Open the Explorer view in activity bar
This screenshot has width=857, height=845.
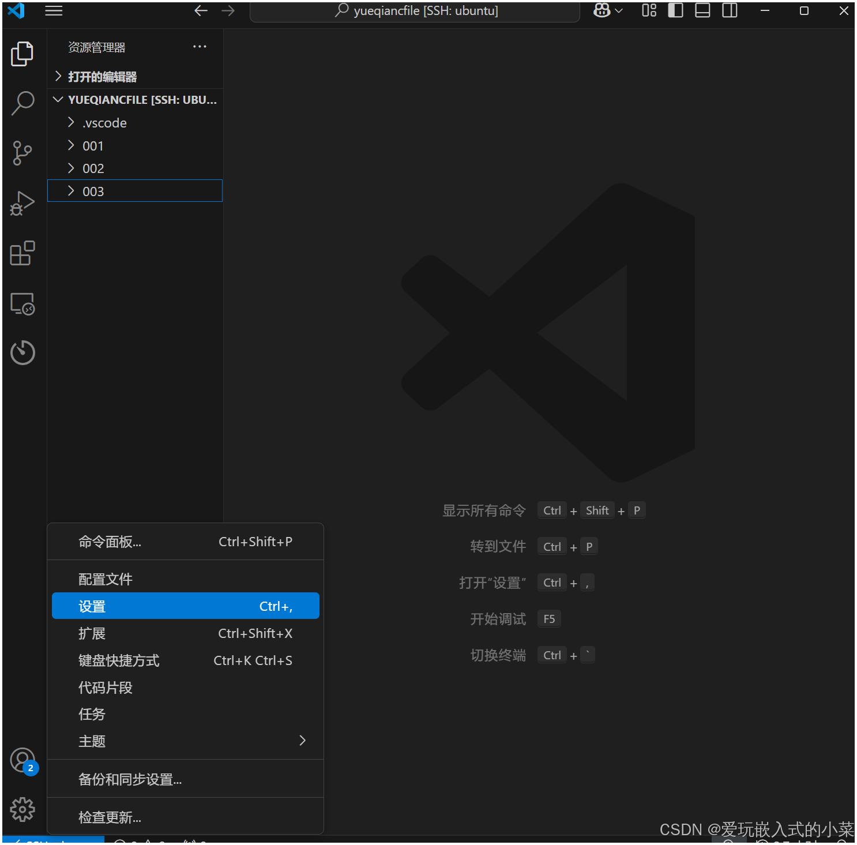pyautogui.click(x=22, y=54)
